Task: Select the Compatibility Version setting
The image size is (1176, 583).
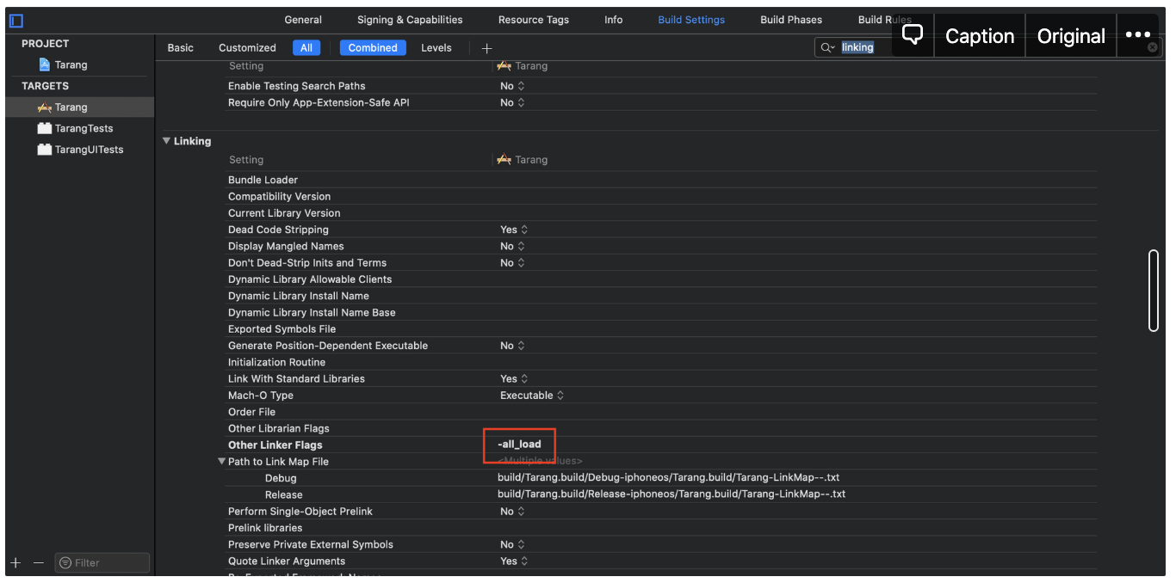Action: tap(279, 197)
